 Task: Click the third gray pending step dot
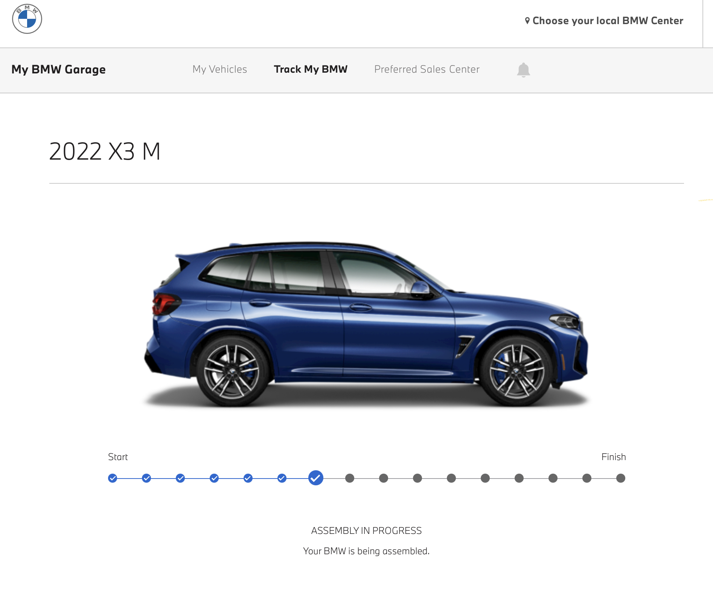(417, 478)
